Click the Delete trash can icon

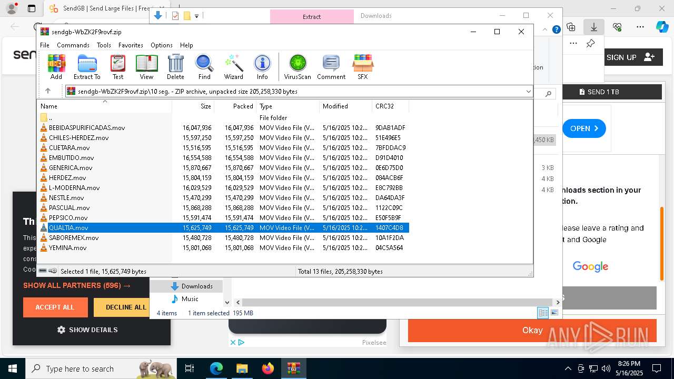tap(175, 67)
